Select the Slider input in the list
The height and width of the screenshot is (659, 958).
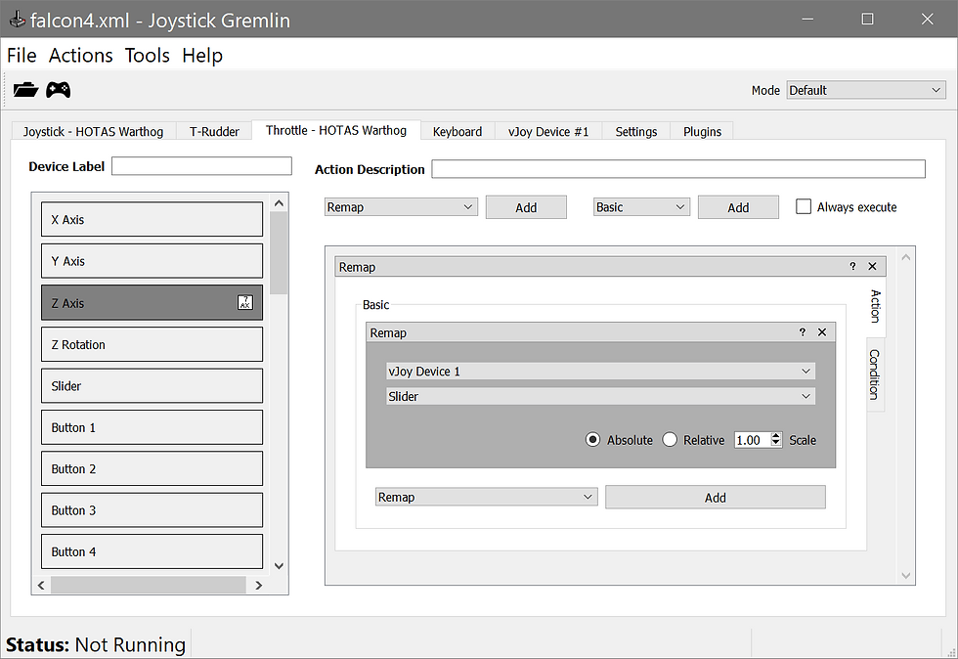152,386
